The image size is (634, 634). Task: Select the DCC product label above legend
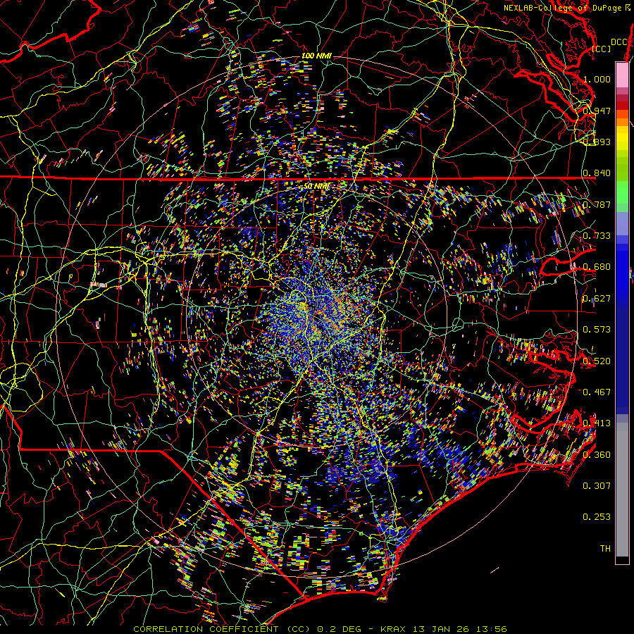pos(619,42)
